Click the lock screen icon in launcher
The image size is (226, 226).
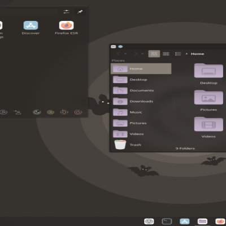[x=3, y=112]
